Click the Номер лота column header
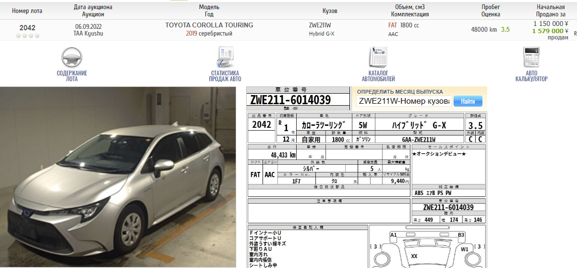This screenshot has width=577, height=268. click(x=27, y=11)
